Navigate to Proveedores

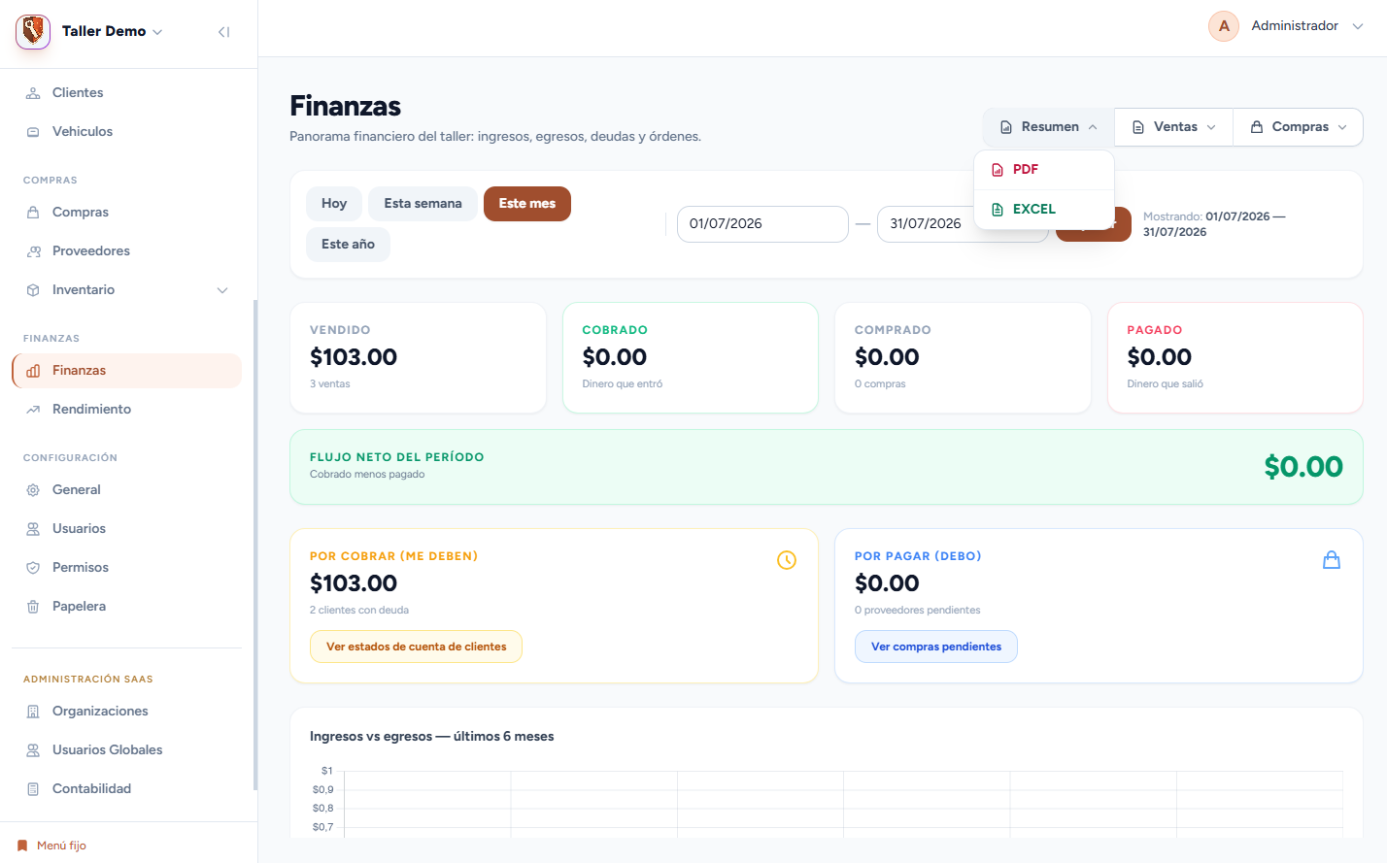[126, 251]
